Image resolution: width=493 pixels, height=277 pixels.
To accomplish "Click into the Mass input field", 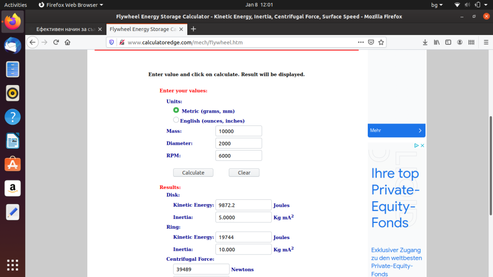I will [239, 131].
